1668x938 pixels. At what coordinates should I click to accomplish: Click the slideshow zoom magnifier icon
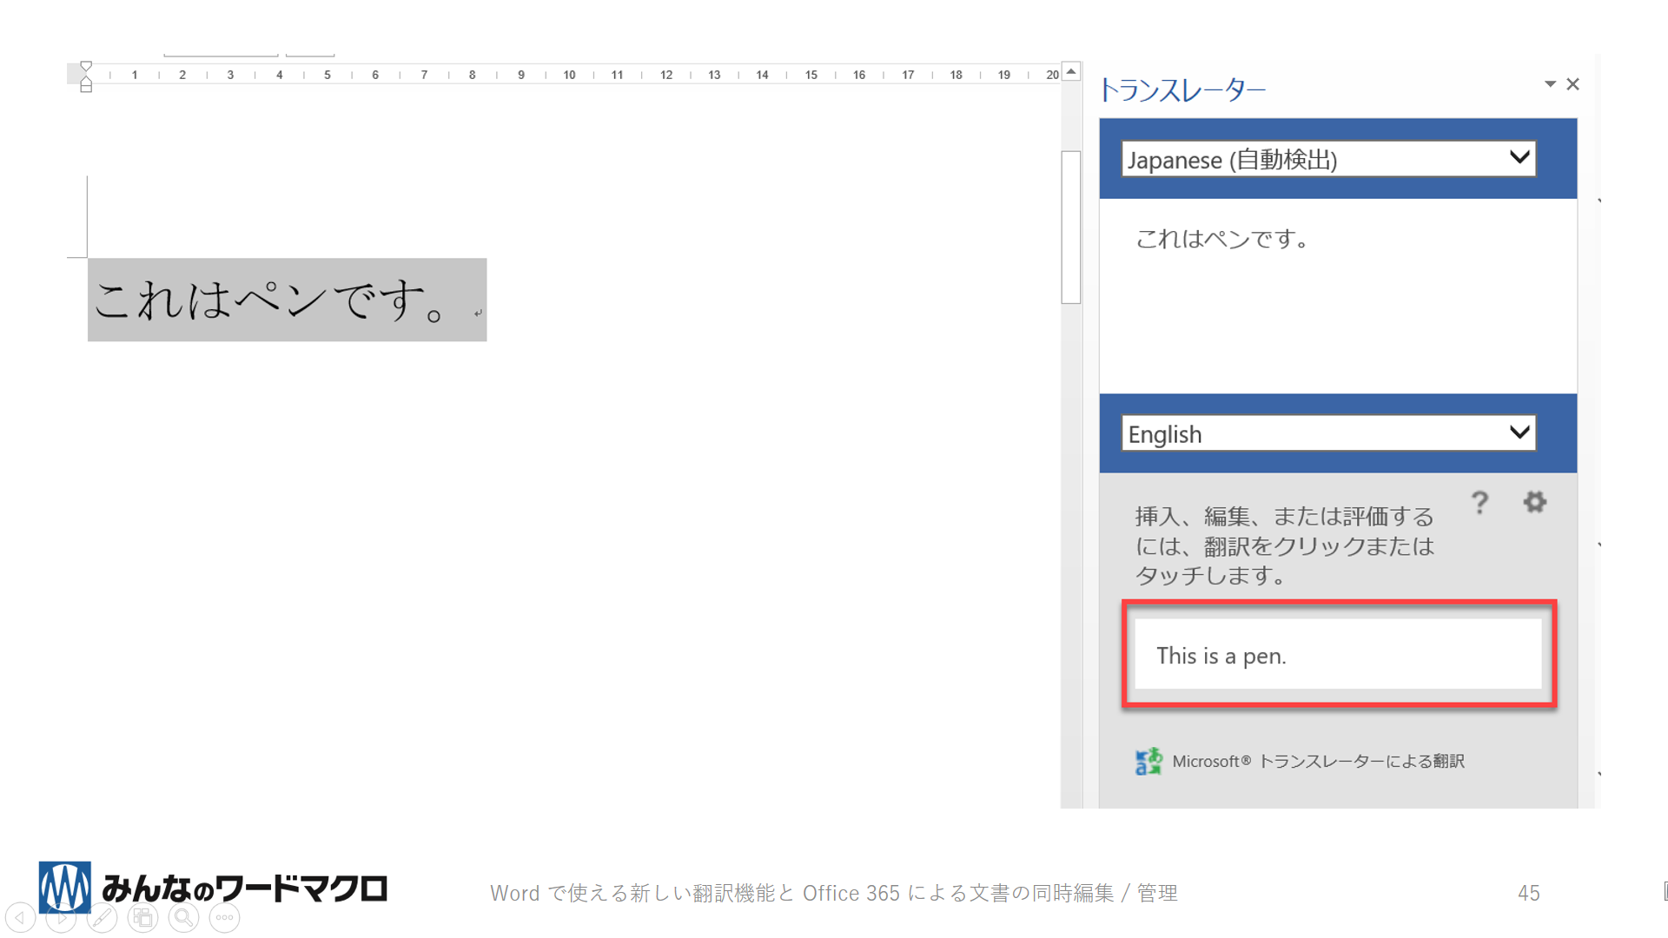(183, 917)
